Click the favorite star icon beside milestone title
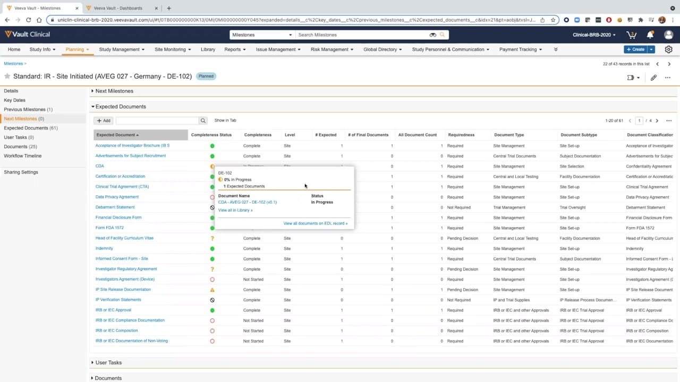Image resolution: width=680 pixels, height=382 pixels. click(7, 76)
